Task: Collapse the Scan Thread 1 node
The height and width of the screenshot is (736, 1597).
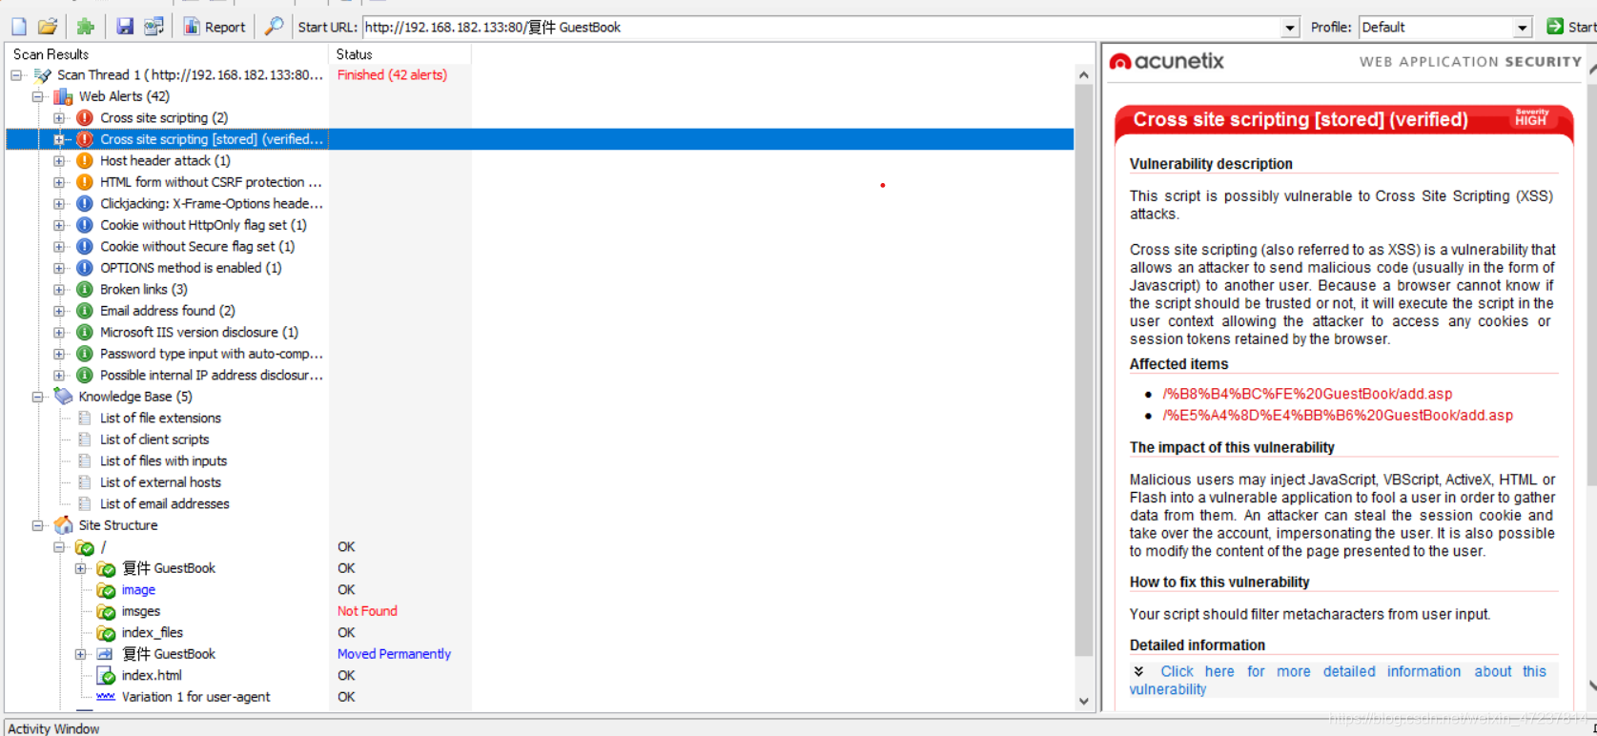Action: click(x=16, y=75)
